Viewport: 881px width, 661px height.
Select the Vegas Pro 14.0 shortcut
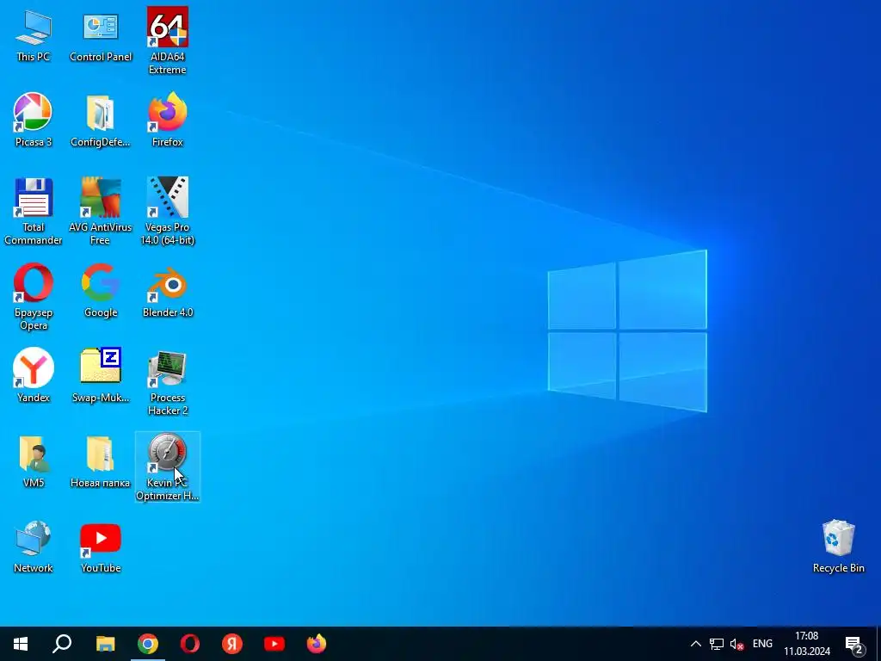click(168, 212)
